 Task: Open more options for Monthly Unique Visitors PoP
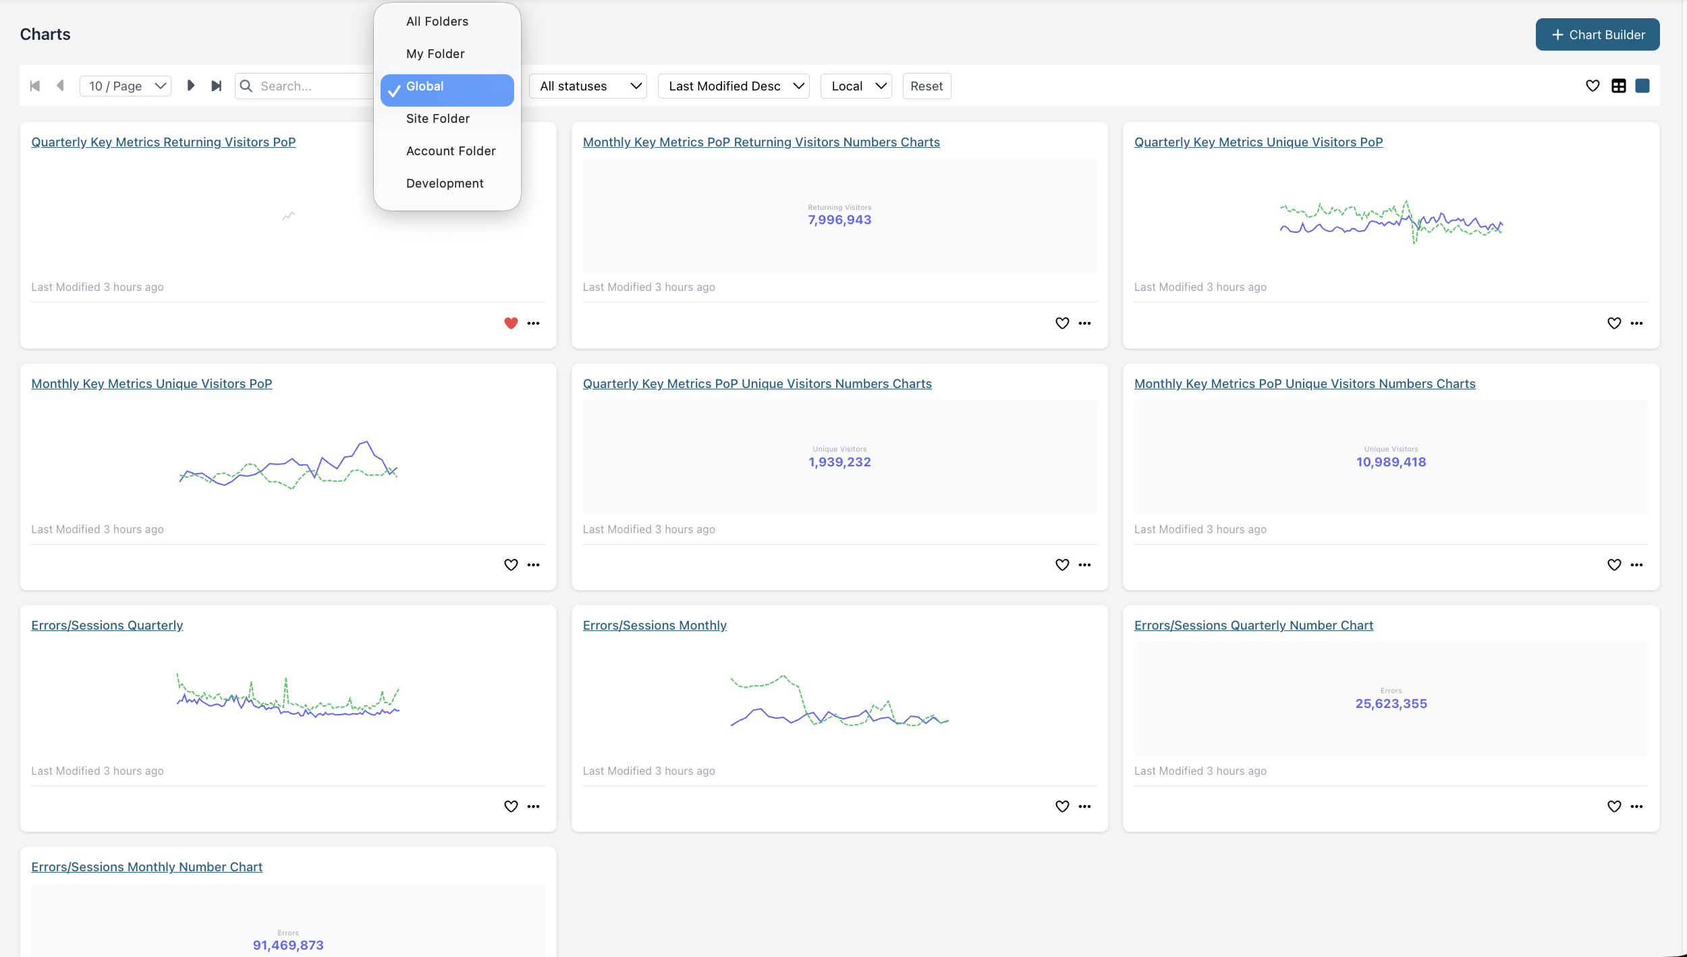pyautogui.click(x=533, y=565)
